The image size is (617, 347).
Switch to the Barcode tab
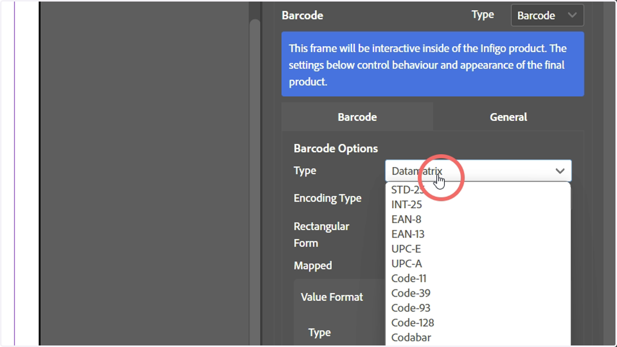click(x=357, y=117)
